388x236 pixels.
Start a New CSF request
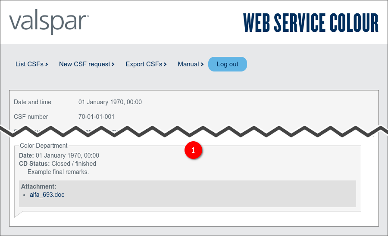tap(84, 64)
